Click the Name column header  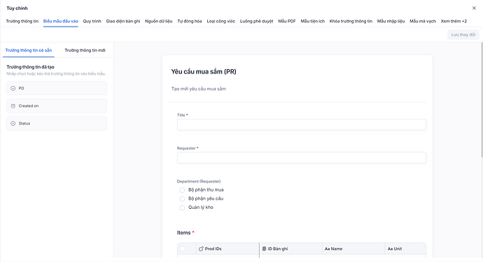coord(353,249)
